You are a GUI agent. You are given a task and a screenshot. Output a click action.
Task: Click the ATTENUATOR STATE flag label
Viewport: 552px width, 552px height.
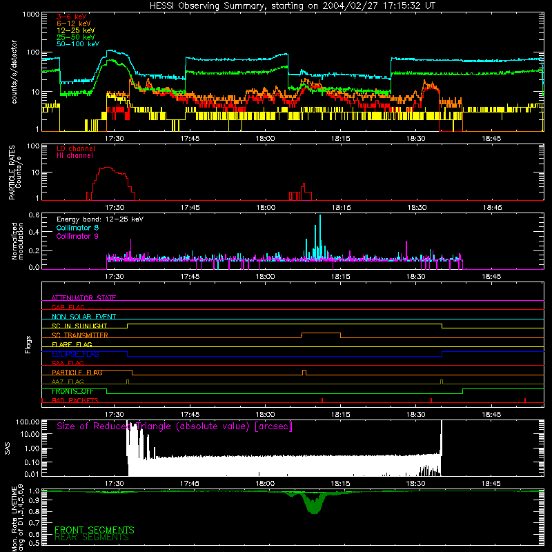83,298
